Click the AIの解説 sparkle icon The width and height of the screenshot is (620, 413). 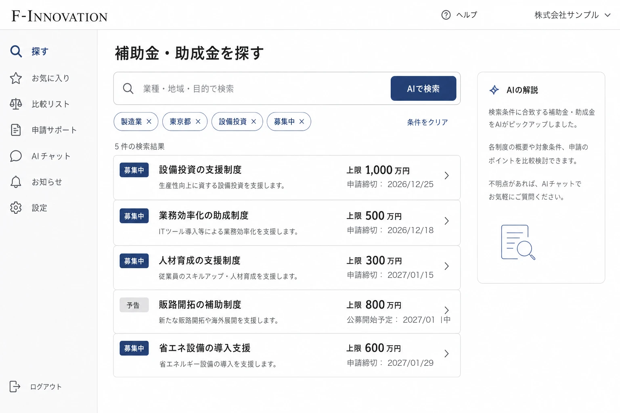coord(494,90)
